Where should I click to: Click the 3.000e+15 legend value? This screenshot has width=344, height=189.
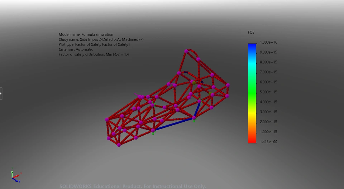click(x=268, y=112)
